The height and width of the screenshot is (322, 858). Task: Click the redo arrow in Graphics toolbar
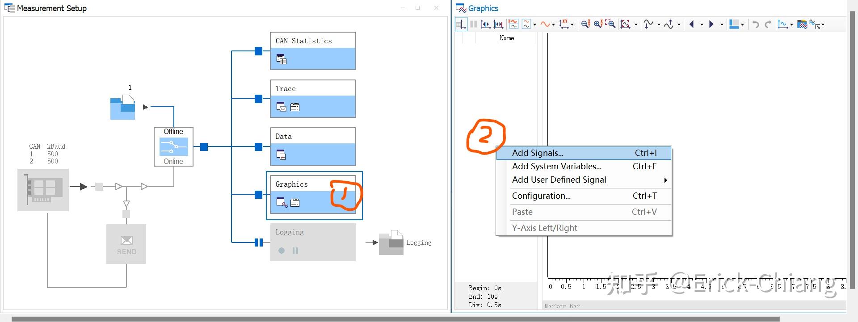tap(768, 24)
